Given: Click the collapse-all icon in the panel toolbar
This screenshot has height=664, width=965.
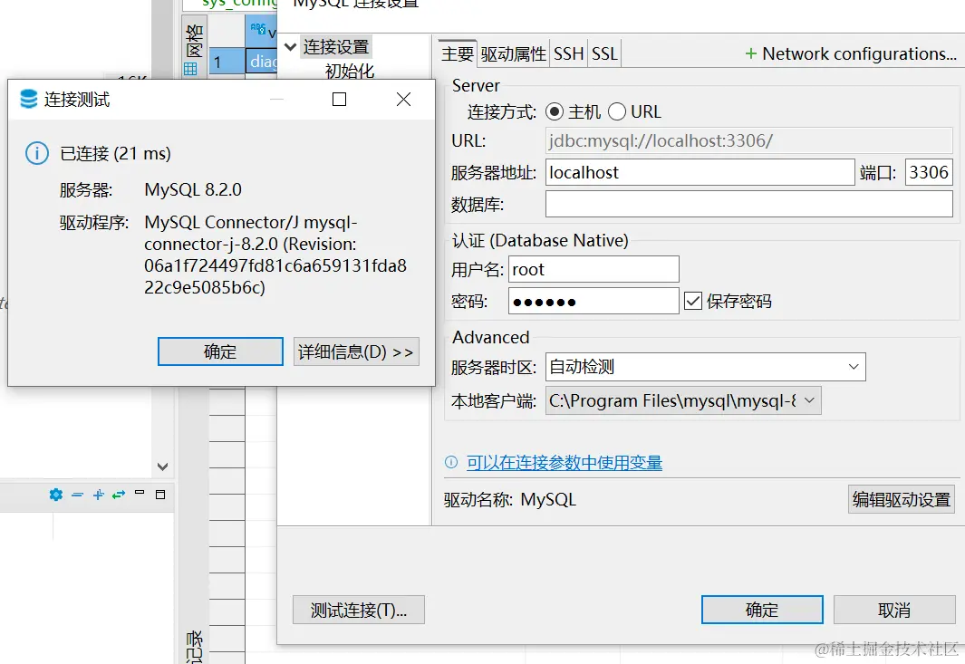Looking at the screenshot, I should (78, 495).
